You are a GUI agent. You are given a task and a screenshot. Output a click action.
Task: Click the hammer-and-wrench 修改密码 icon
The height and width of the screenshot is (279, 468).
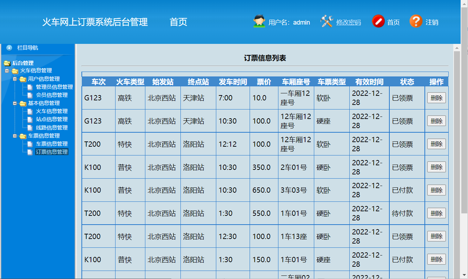(327, 21)
